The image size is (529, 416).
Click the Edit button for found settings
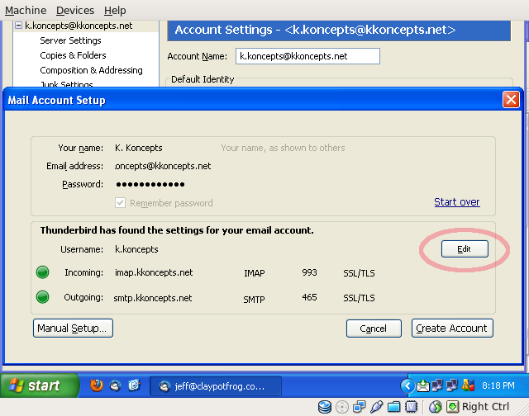[465, 249]
